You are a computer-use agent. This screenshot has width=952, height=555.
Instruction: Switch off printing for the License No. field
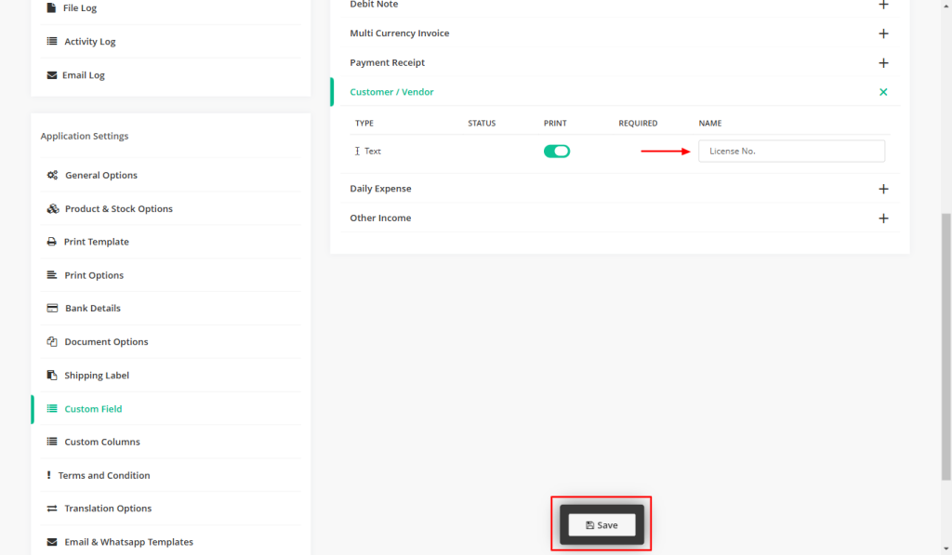(557, 151)
